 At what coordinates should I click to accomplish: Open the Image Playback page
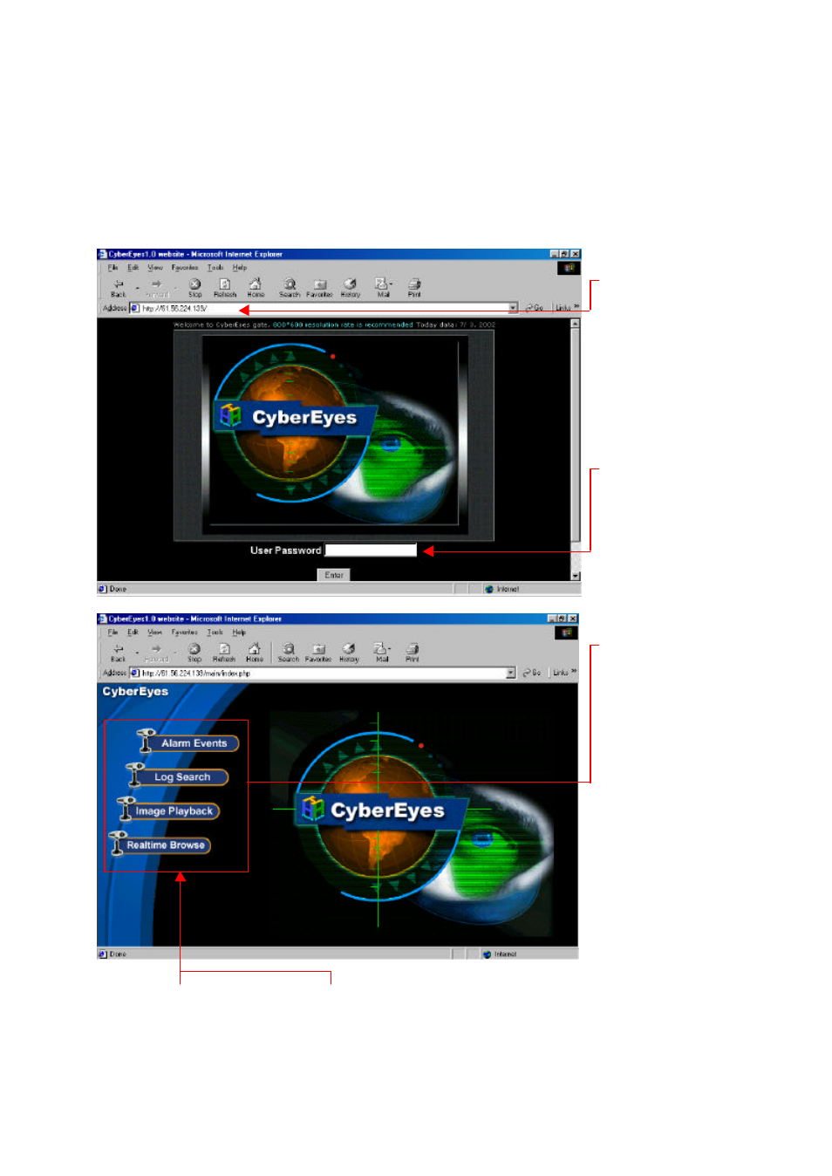click(168, 810)
